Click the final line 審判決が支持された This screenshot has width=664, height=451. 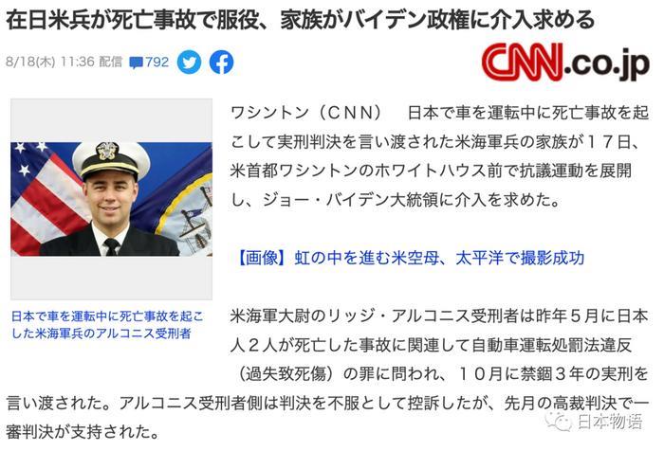click(83, 432)
